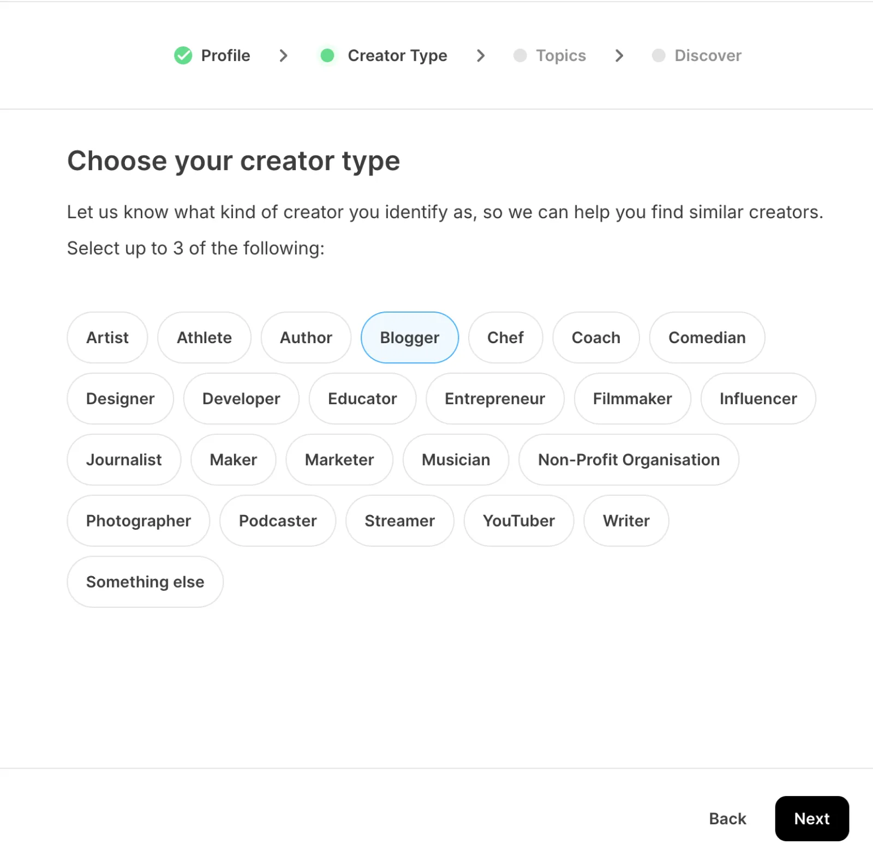The width and height of the screenshot is (873, 862).
Task: Click the green dot beside Creator Type
Action: click(x=327, y=56)
